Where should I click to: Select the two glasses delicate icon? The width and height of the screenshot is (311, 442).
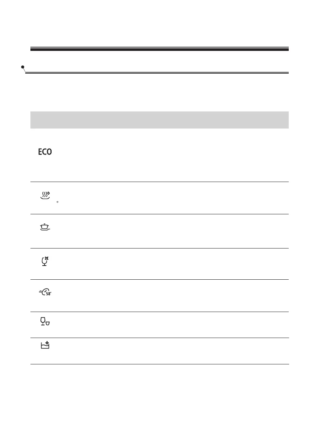click(x=45, y=321)
